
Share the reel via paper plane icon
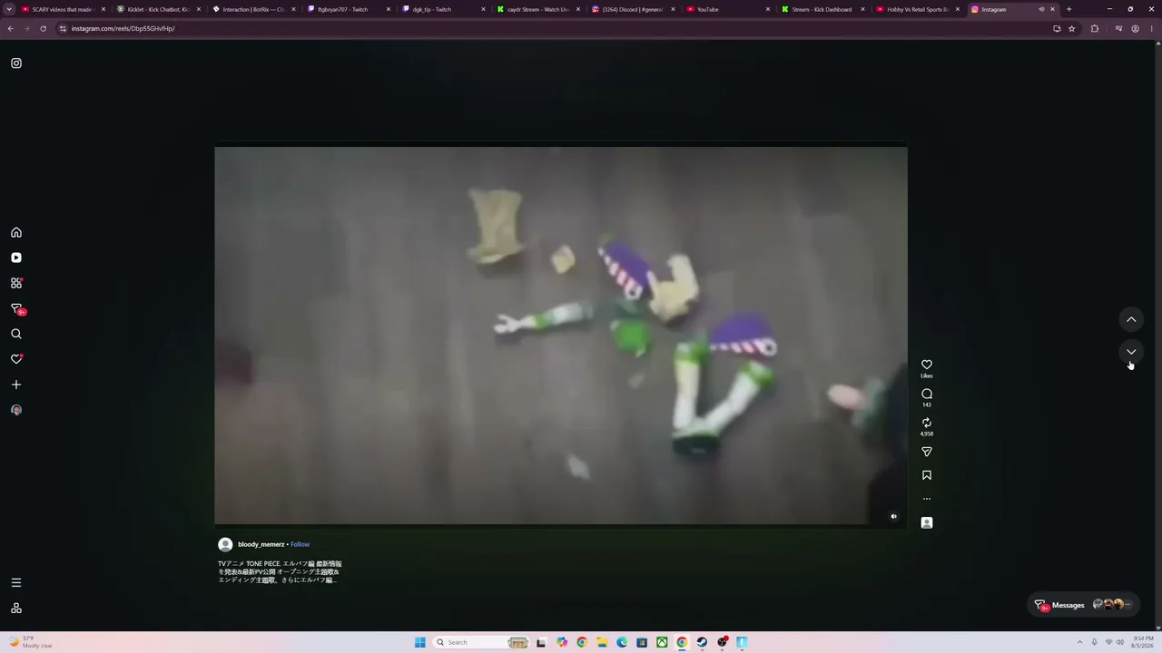point(927,452)
